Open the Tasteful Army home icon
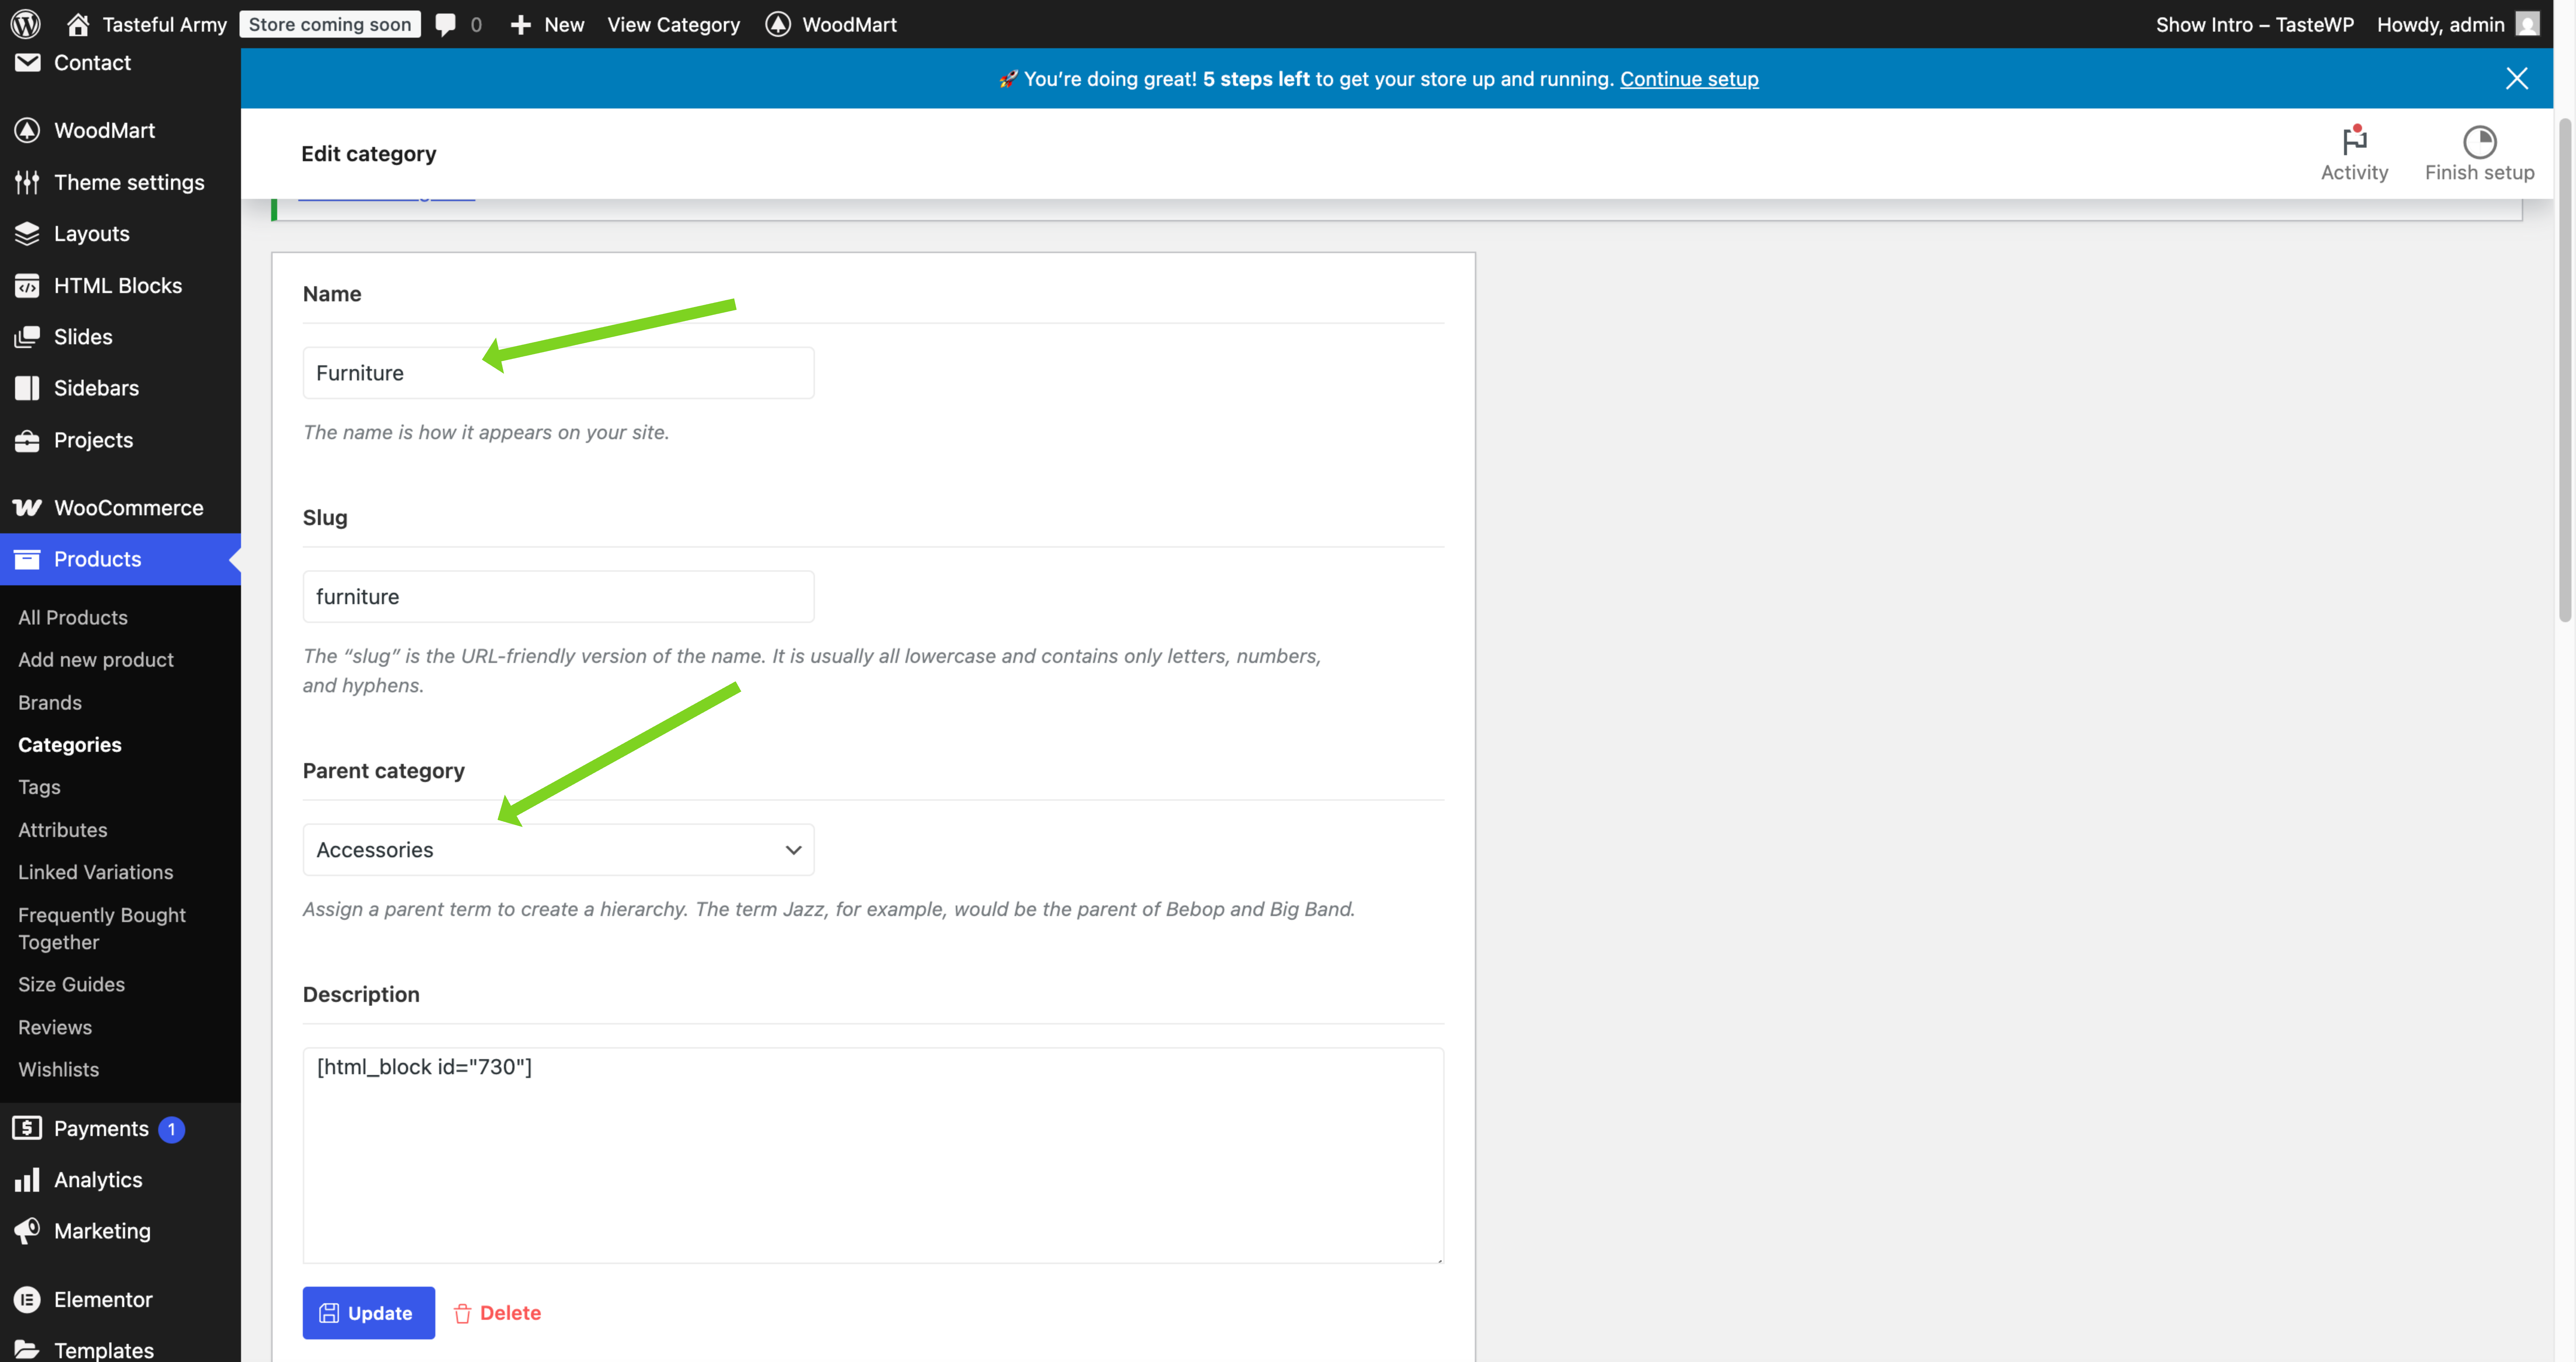This screenshot has width=2576, height=1362. point(78,24)
